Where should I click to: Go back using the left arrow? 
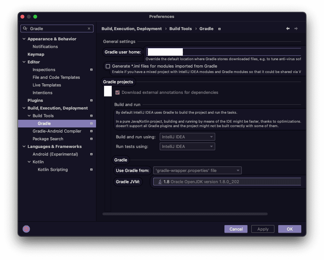coord(288,28)
